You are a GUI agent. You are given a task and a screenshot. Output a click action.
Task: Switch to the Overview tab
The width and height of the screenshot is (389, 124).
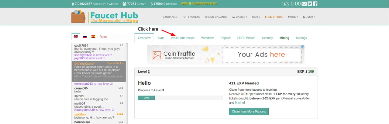point(144,38)
